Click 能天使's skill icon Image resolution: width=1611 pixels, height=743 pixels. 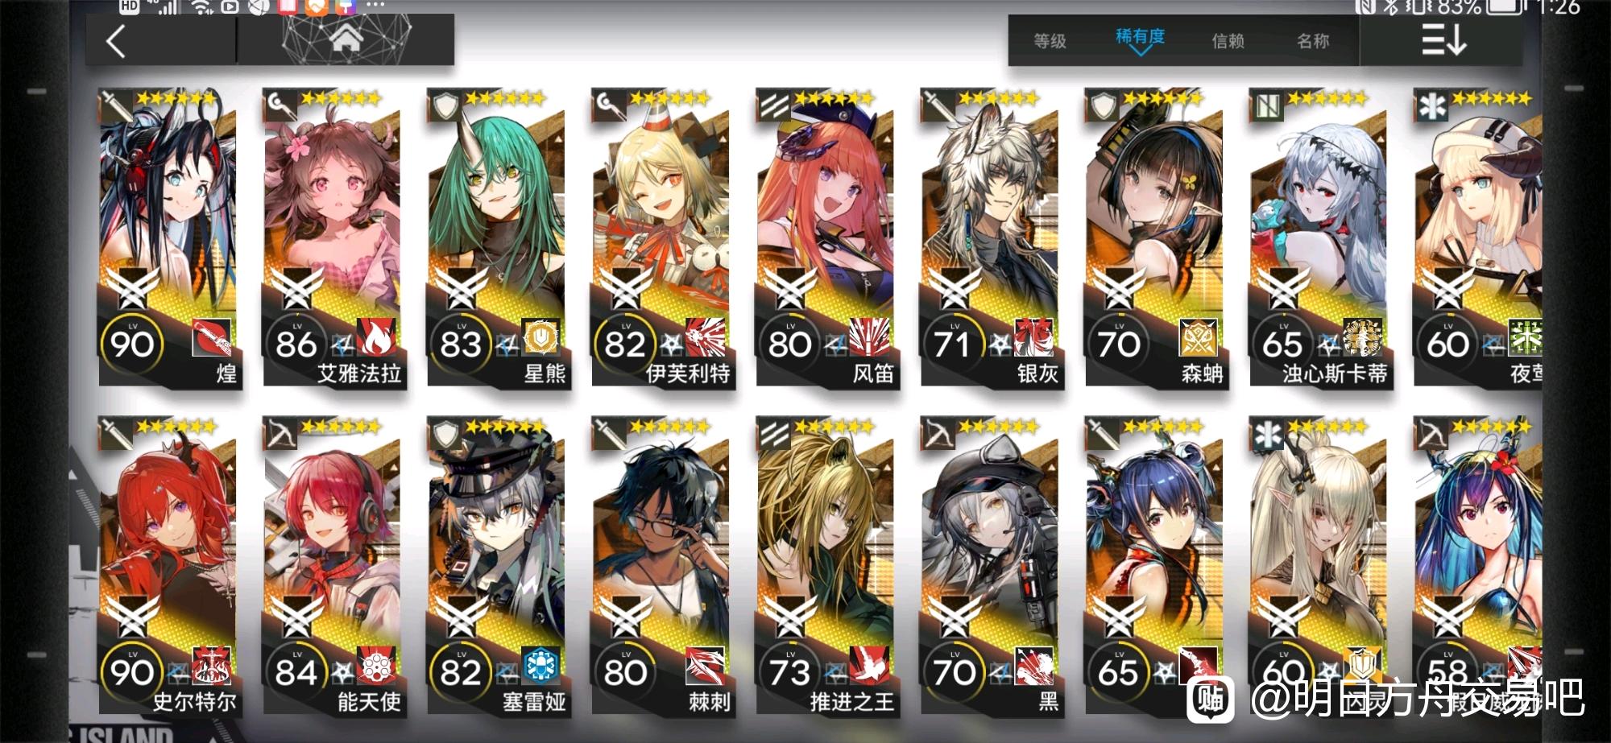(376, 666)
